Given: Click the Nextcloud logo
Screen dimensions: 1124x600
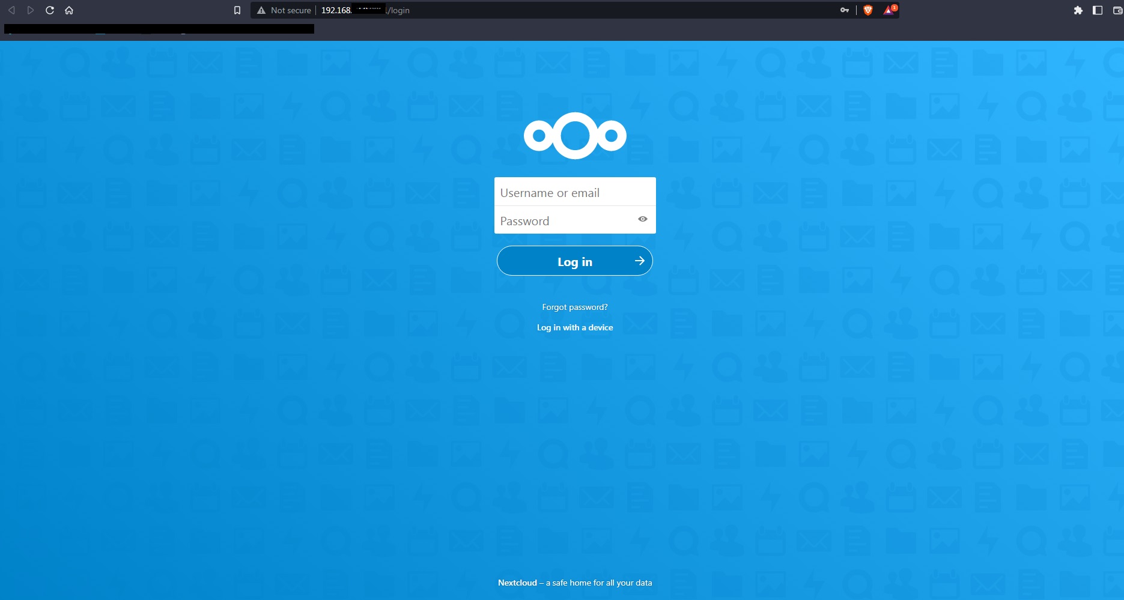Looking at the screenshot, I should pos(575,136).
